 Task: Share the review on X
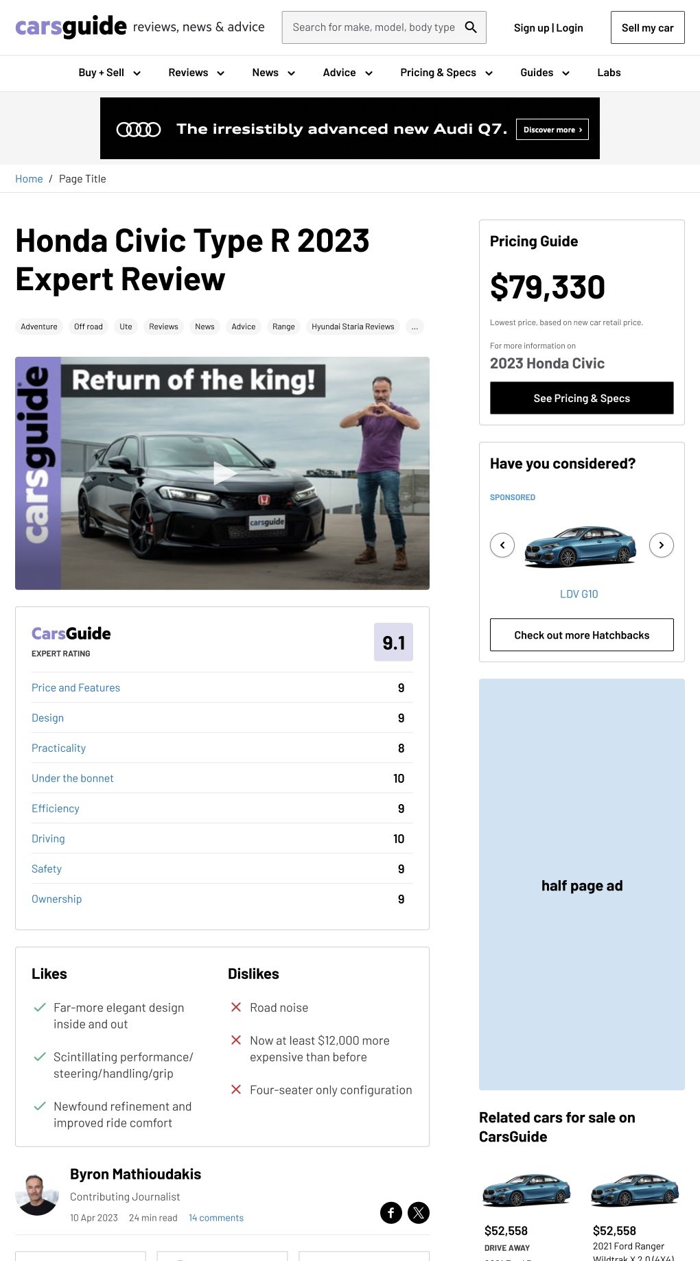point(419,1212)
